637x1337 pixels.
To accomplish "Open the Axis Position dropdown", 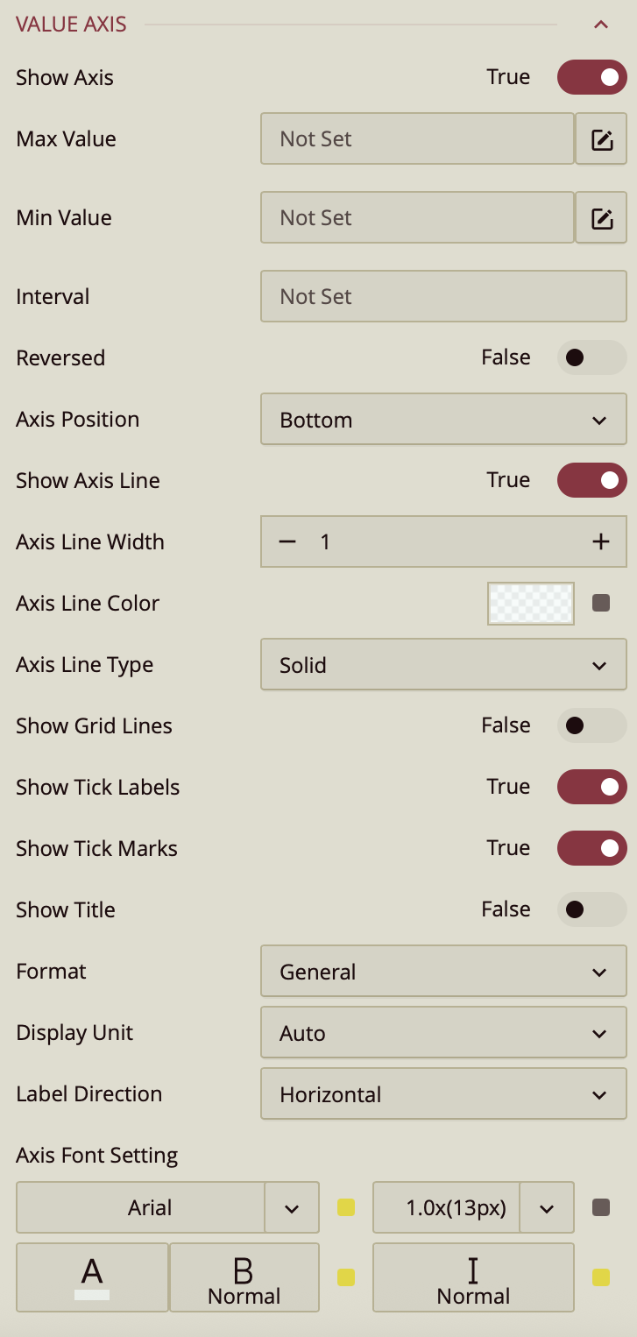I will (443, 419).
